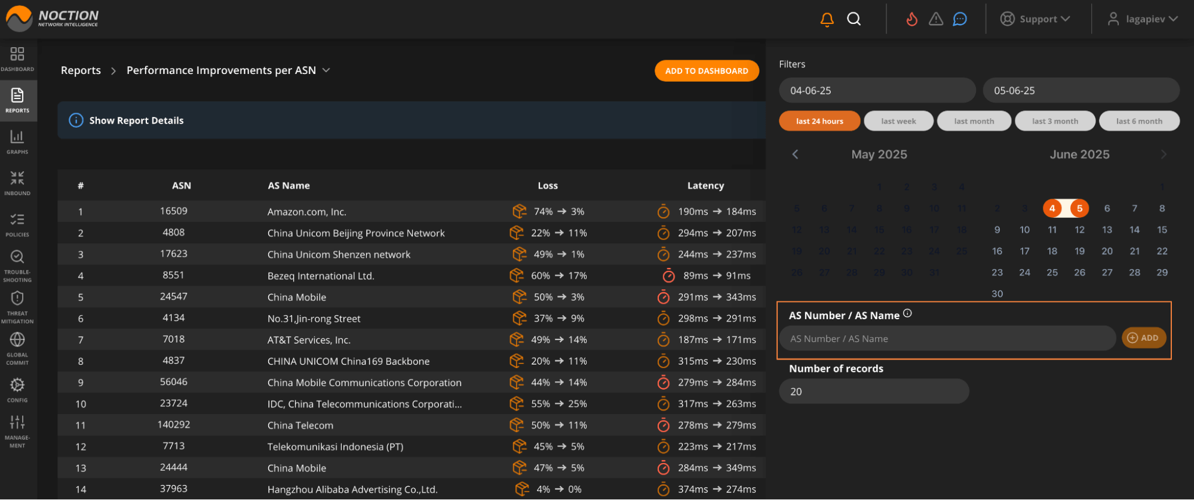Image resolution: width=1194 pixels, height=500 pixels.
Task: Click the info icon beside Show Report Details
Action: click(76, 121)
